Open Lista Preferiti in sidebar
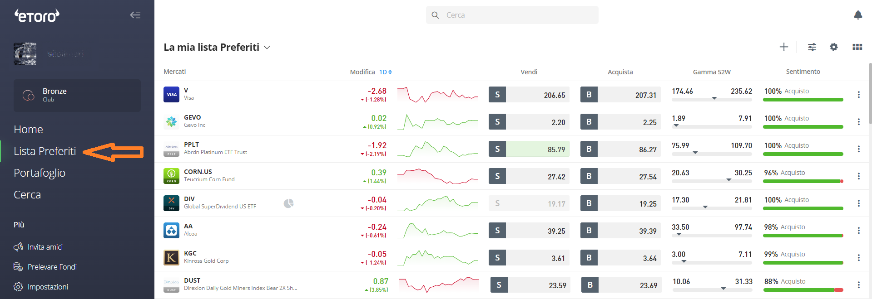This screenshot has height=299, width=872. click(x=45, y=151)
